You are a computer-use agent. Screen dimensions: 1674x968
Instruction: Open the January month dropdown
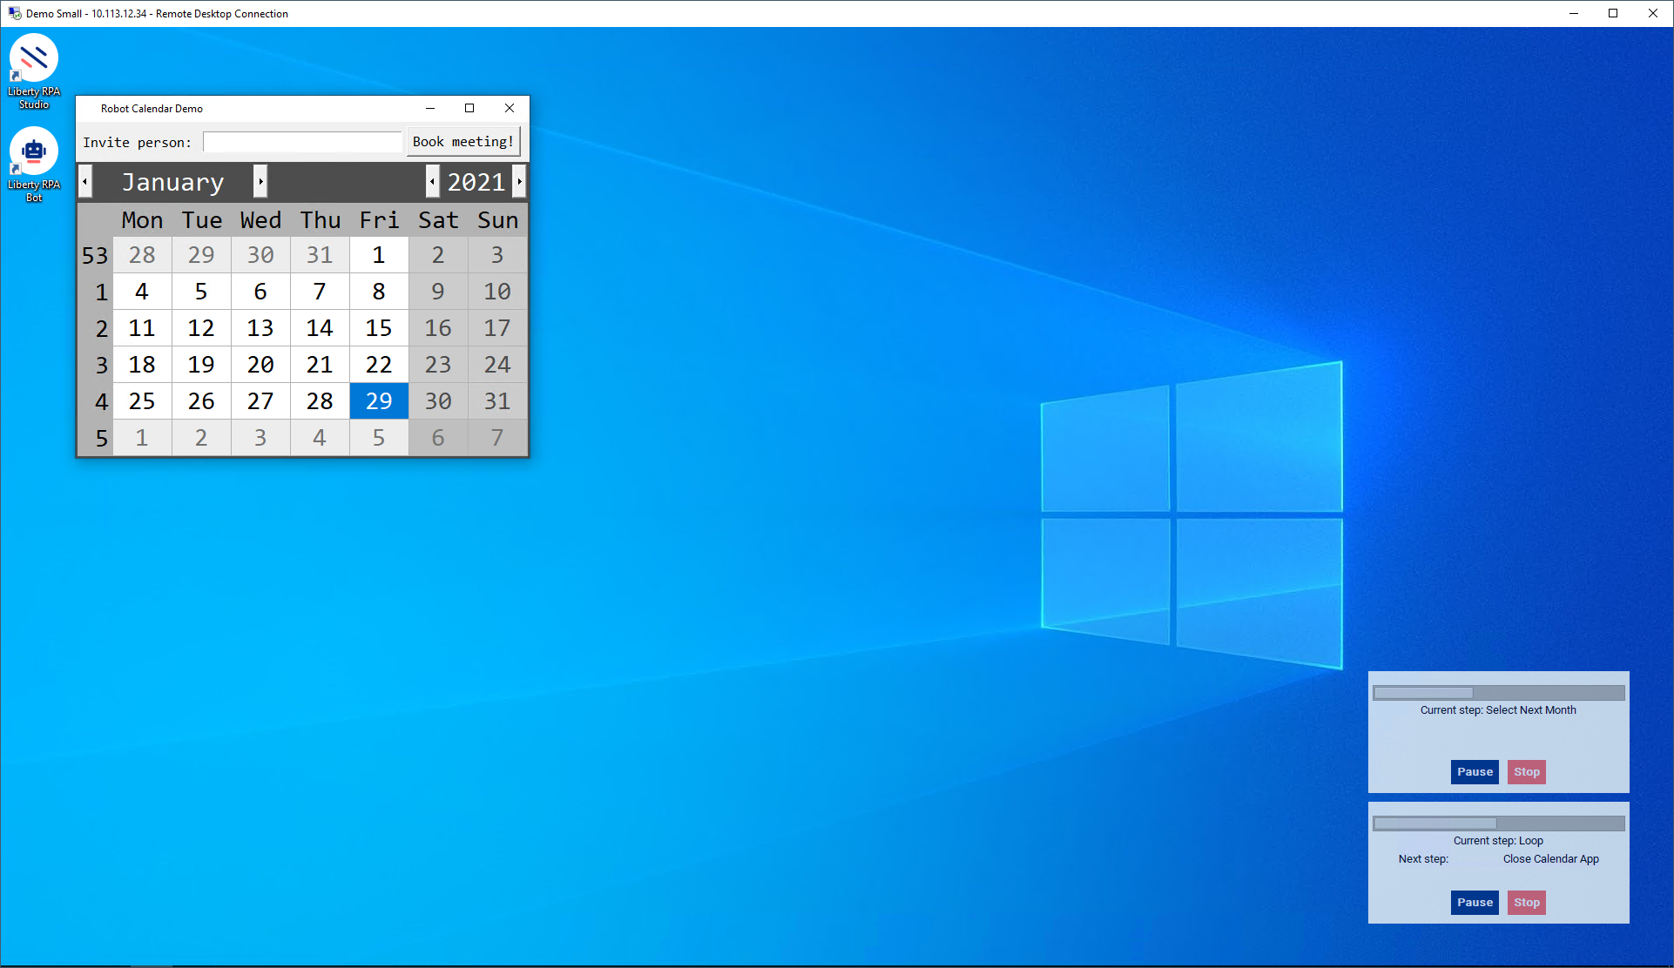click(x=172, y=181)
